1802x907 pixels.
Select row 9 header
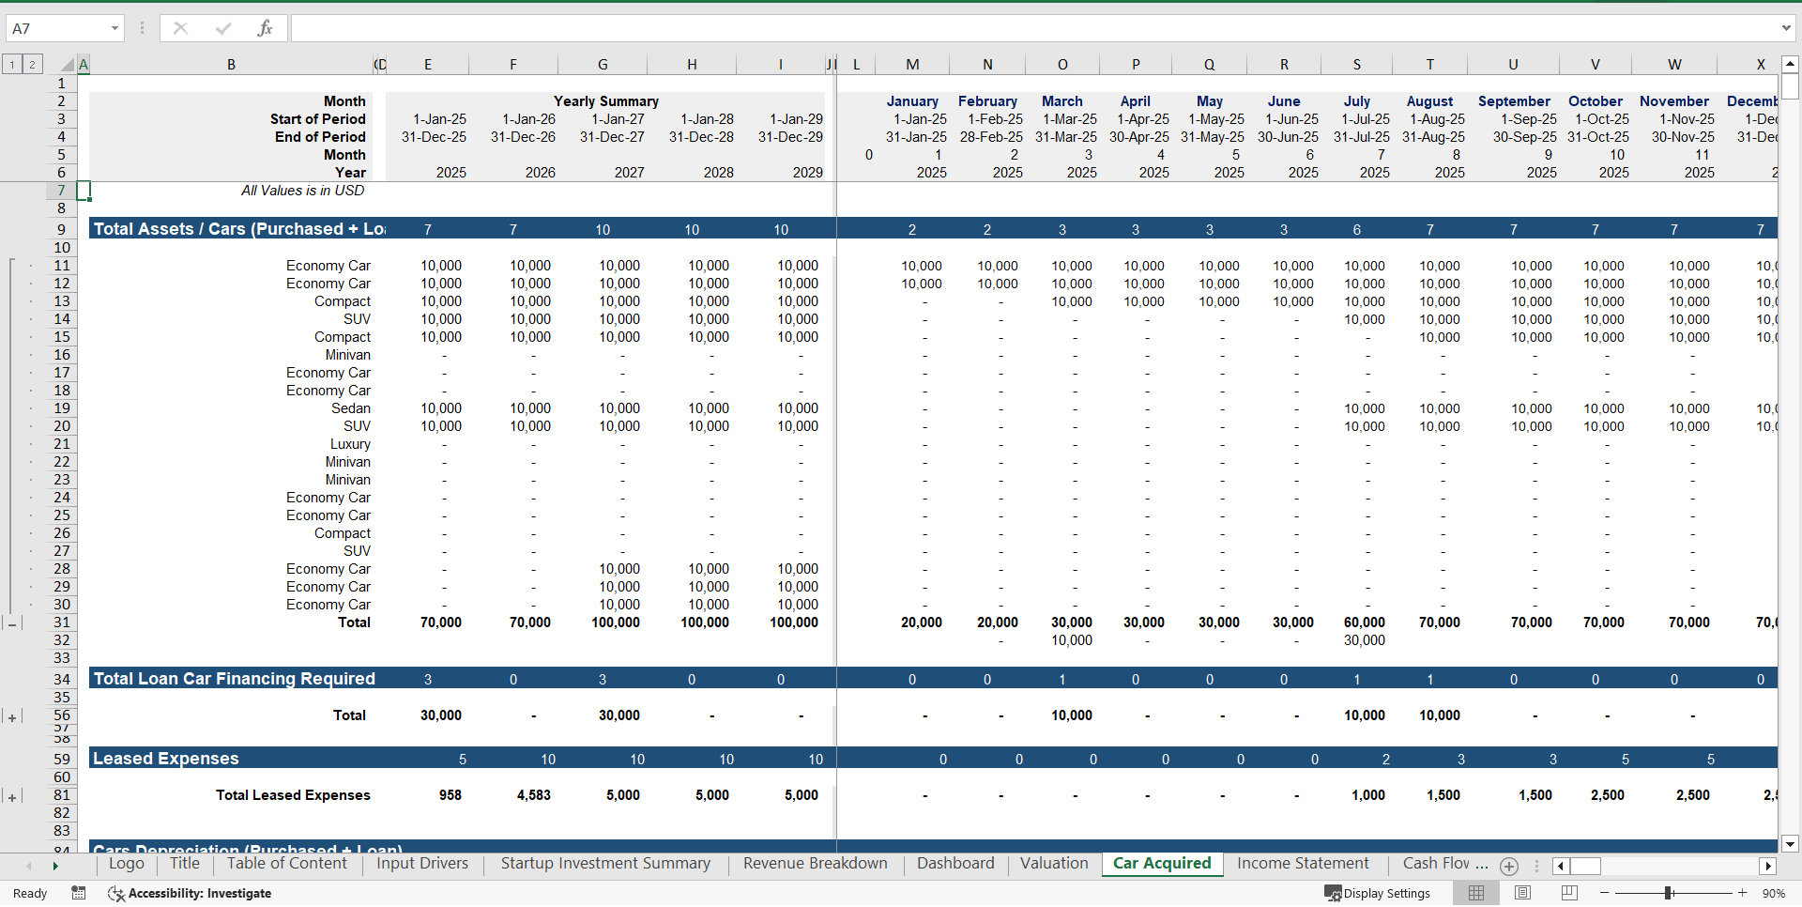(x=61, y=229)
